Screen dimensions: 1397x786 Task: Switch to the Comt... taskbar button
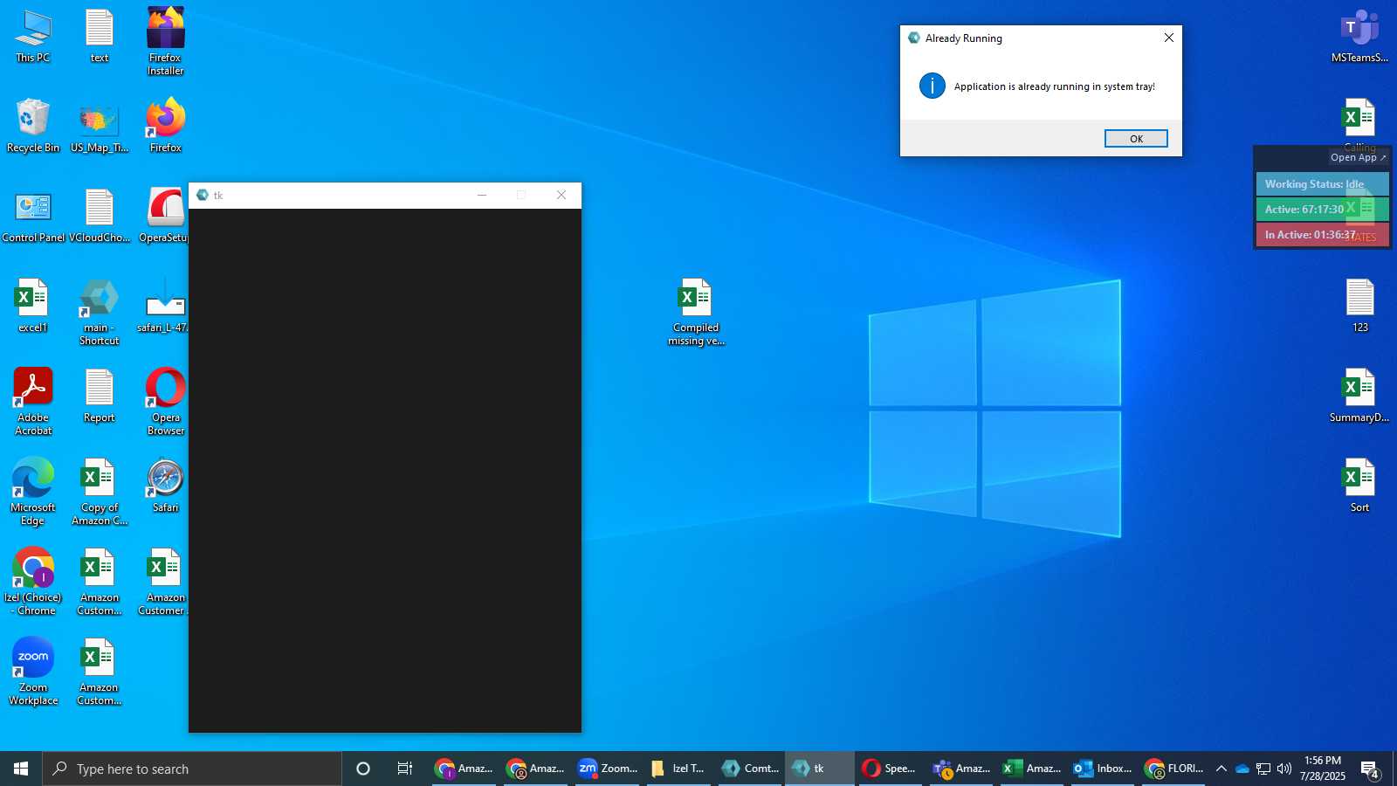(750, 769)
